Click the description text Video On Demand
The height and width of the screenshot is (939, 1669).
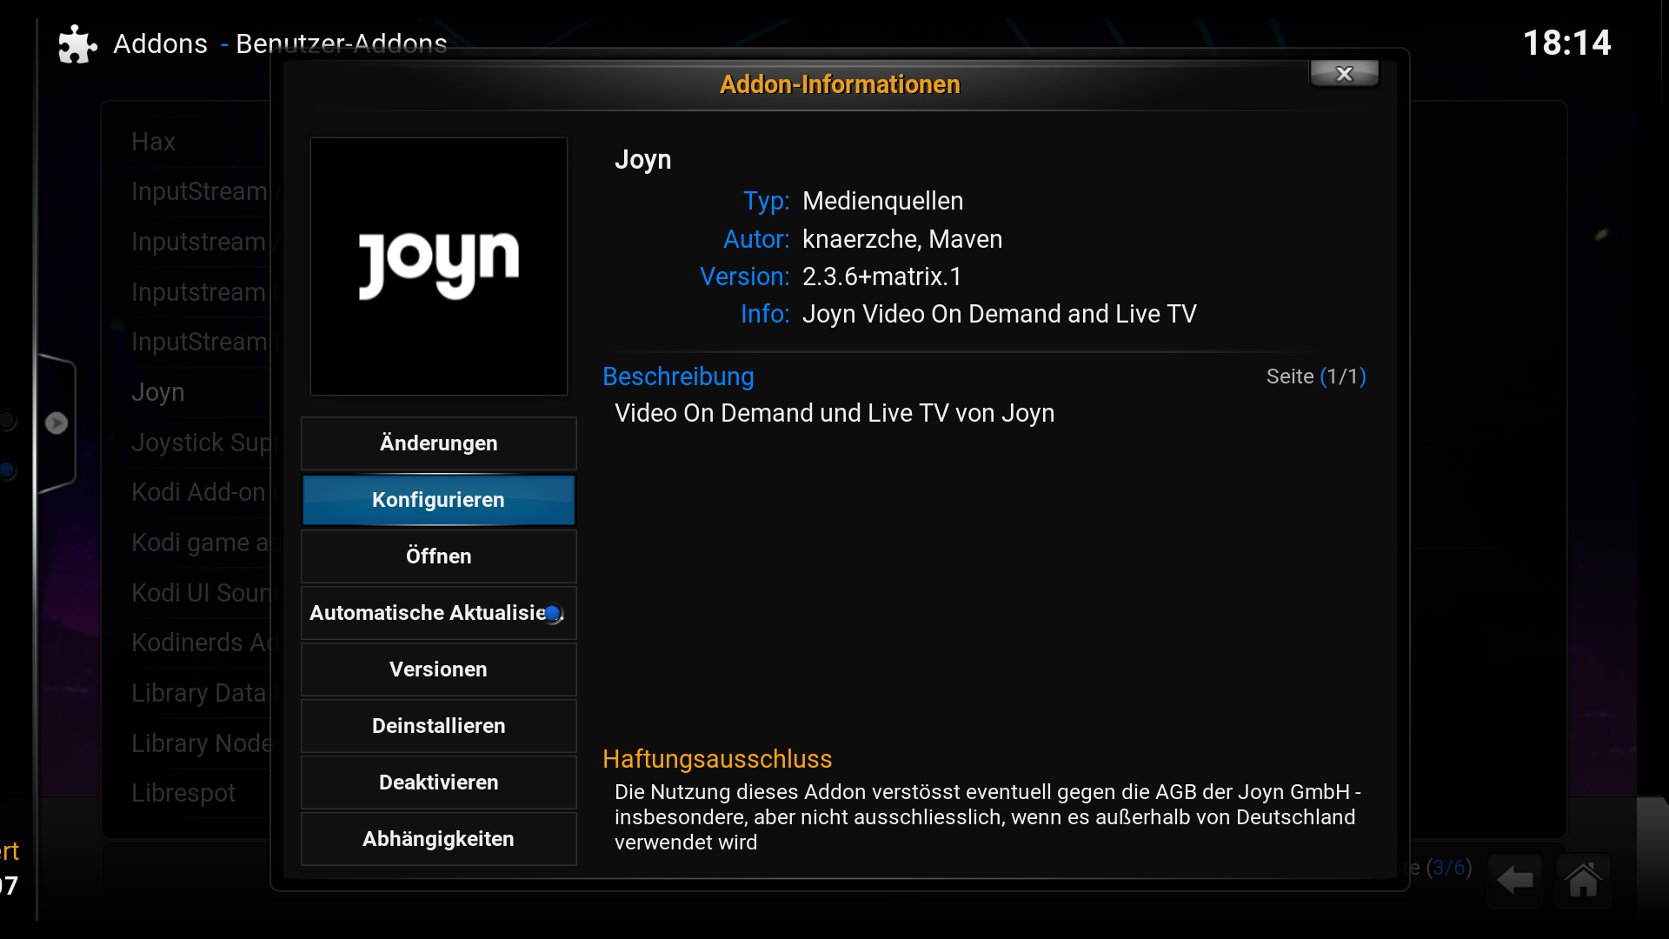tap(834, 413)
